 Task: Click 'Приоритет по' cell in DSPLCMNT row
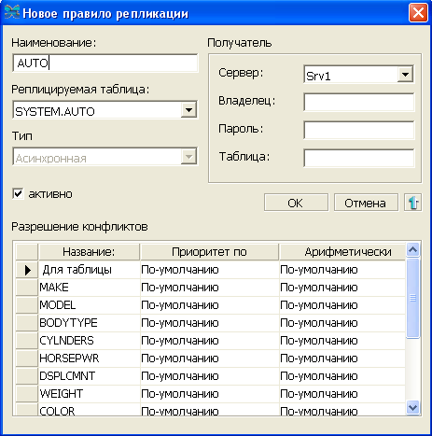210,376
